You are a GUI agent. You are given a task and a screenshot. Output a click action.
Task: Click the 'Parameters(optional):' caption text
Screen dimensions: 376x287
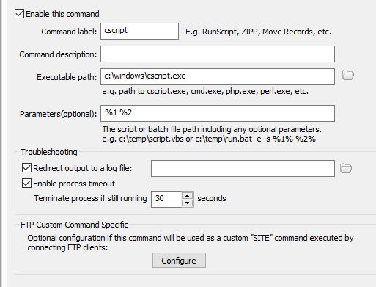pos(59,114)
